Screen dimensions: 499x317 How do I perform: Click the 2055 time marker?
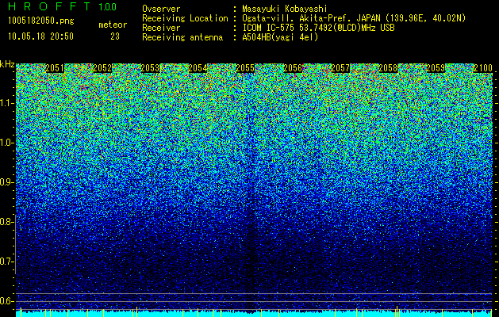click(245, 68)
